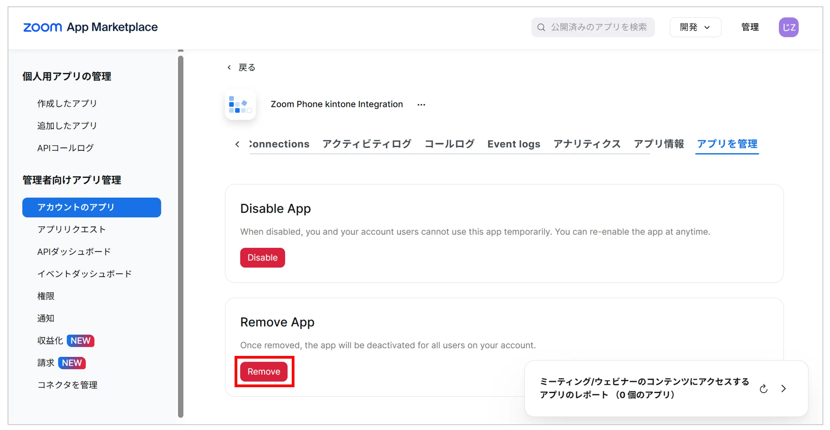
Task: Switch to the Connections tab
Action: [x=279, y=144]
